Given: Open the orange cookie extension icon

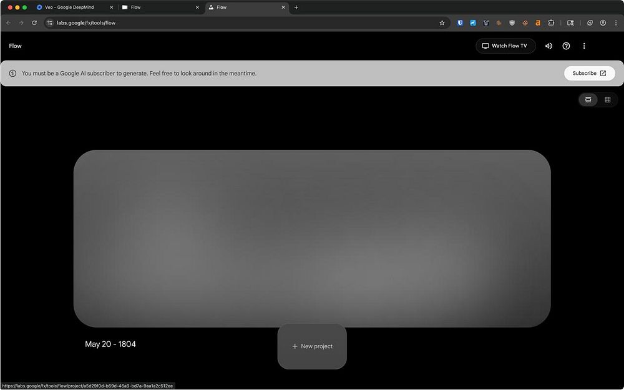Looking at the screenshot, I should pos(525,22).
